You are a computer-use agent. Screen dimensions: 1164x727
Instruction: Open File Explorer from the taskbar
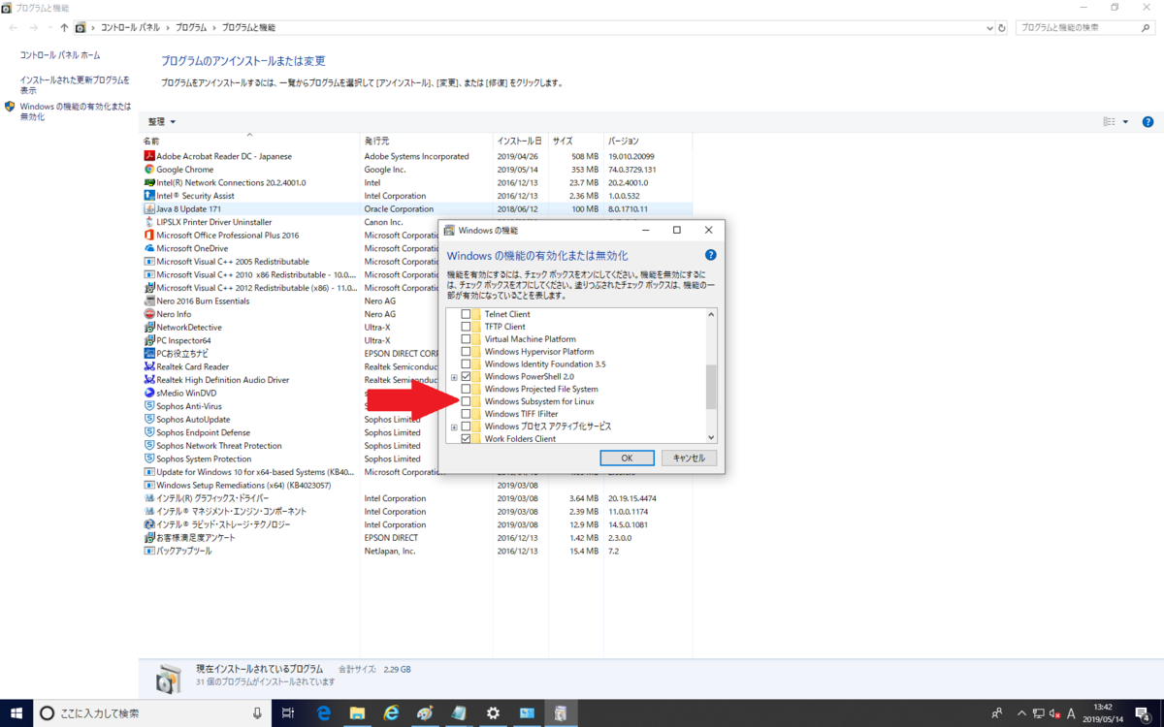pos(357,712)
